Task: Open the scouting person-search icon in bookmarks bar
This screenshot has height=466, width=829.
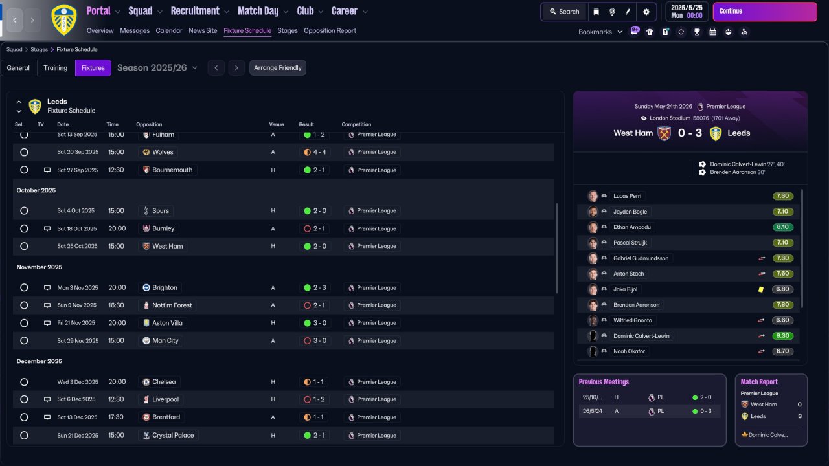Action: coord(744,32)
